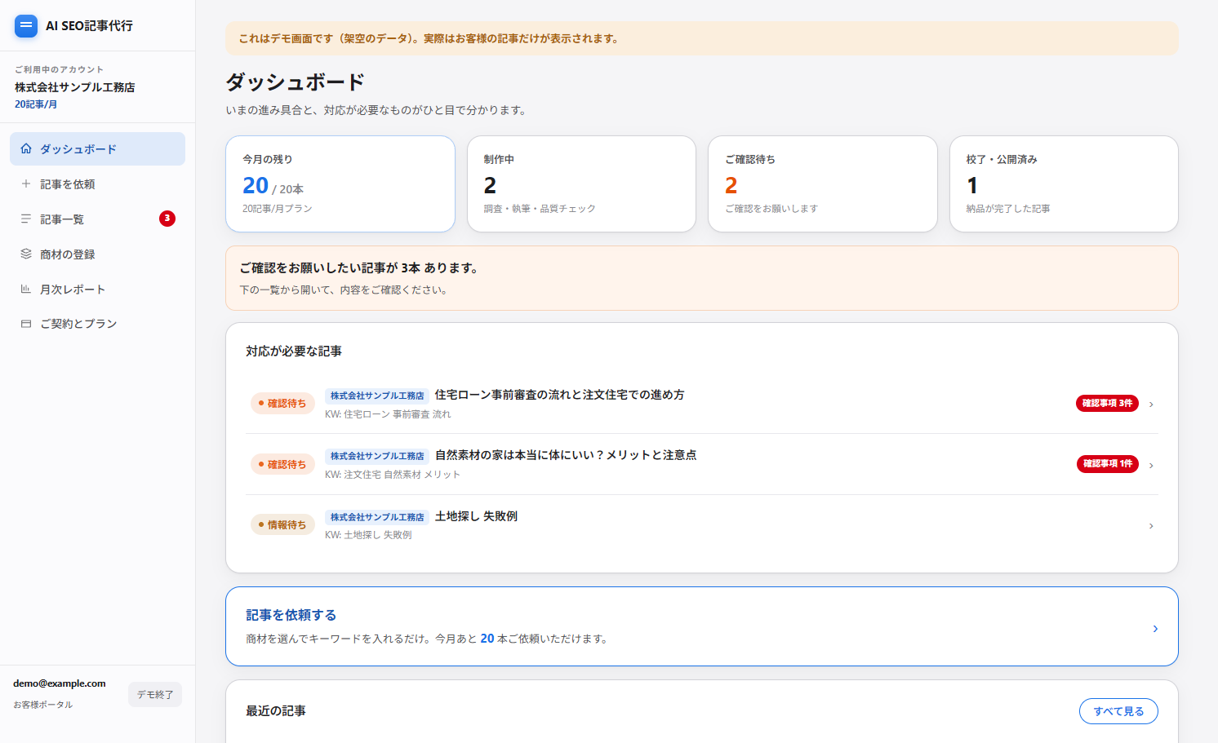Open article 自然素材の家は本当に体にいい？メリットと注意点

tap(566, 455)
